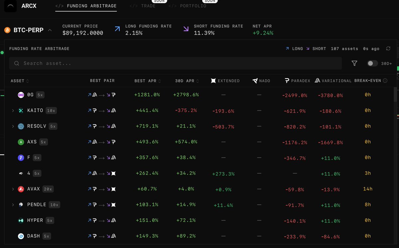The image size is (399, 248).
Task: Click the $89,192.0000 current price
Action: click(x=83, y=33)
